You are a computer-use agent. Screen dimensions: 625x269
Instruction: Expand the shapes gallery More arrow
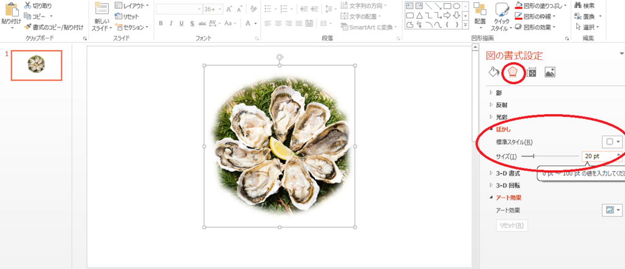point(466,25)
